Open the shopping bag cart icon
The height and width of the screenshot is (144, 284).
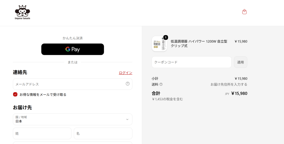244,12
